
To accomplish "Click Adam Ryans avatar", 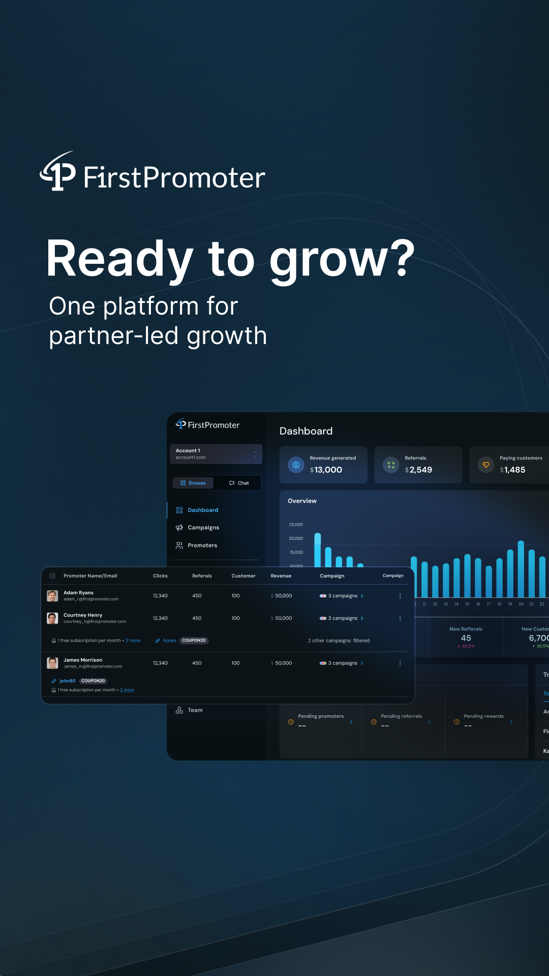I will (x=52, y=596).
